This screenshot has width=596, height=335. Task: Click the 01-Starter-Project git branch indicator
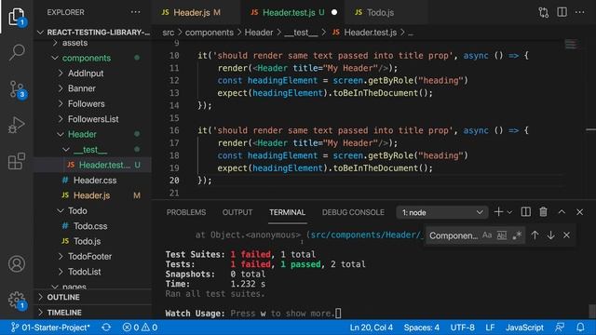click(x=50, y=327)
